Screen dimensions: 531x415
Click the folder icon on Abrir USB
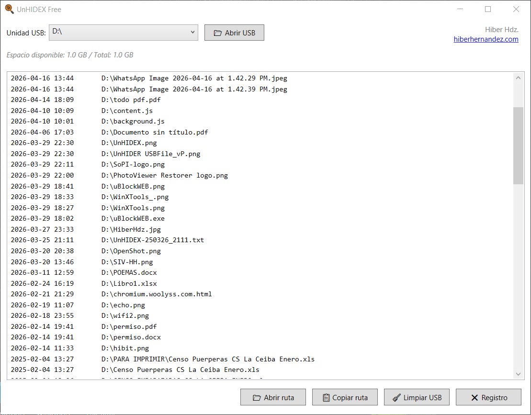point(218,32)
